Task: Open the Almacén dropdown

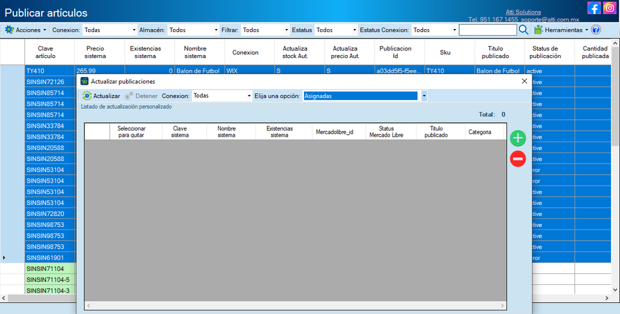Action: coord(193,30)
